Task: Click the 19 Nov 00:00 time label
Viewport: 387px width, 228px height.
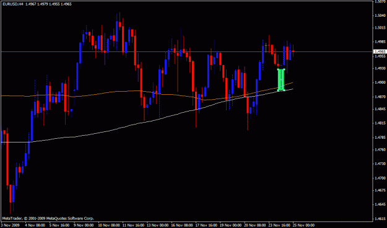Action: (231, 226)
